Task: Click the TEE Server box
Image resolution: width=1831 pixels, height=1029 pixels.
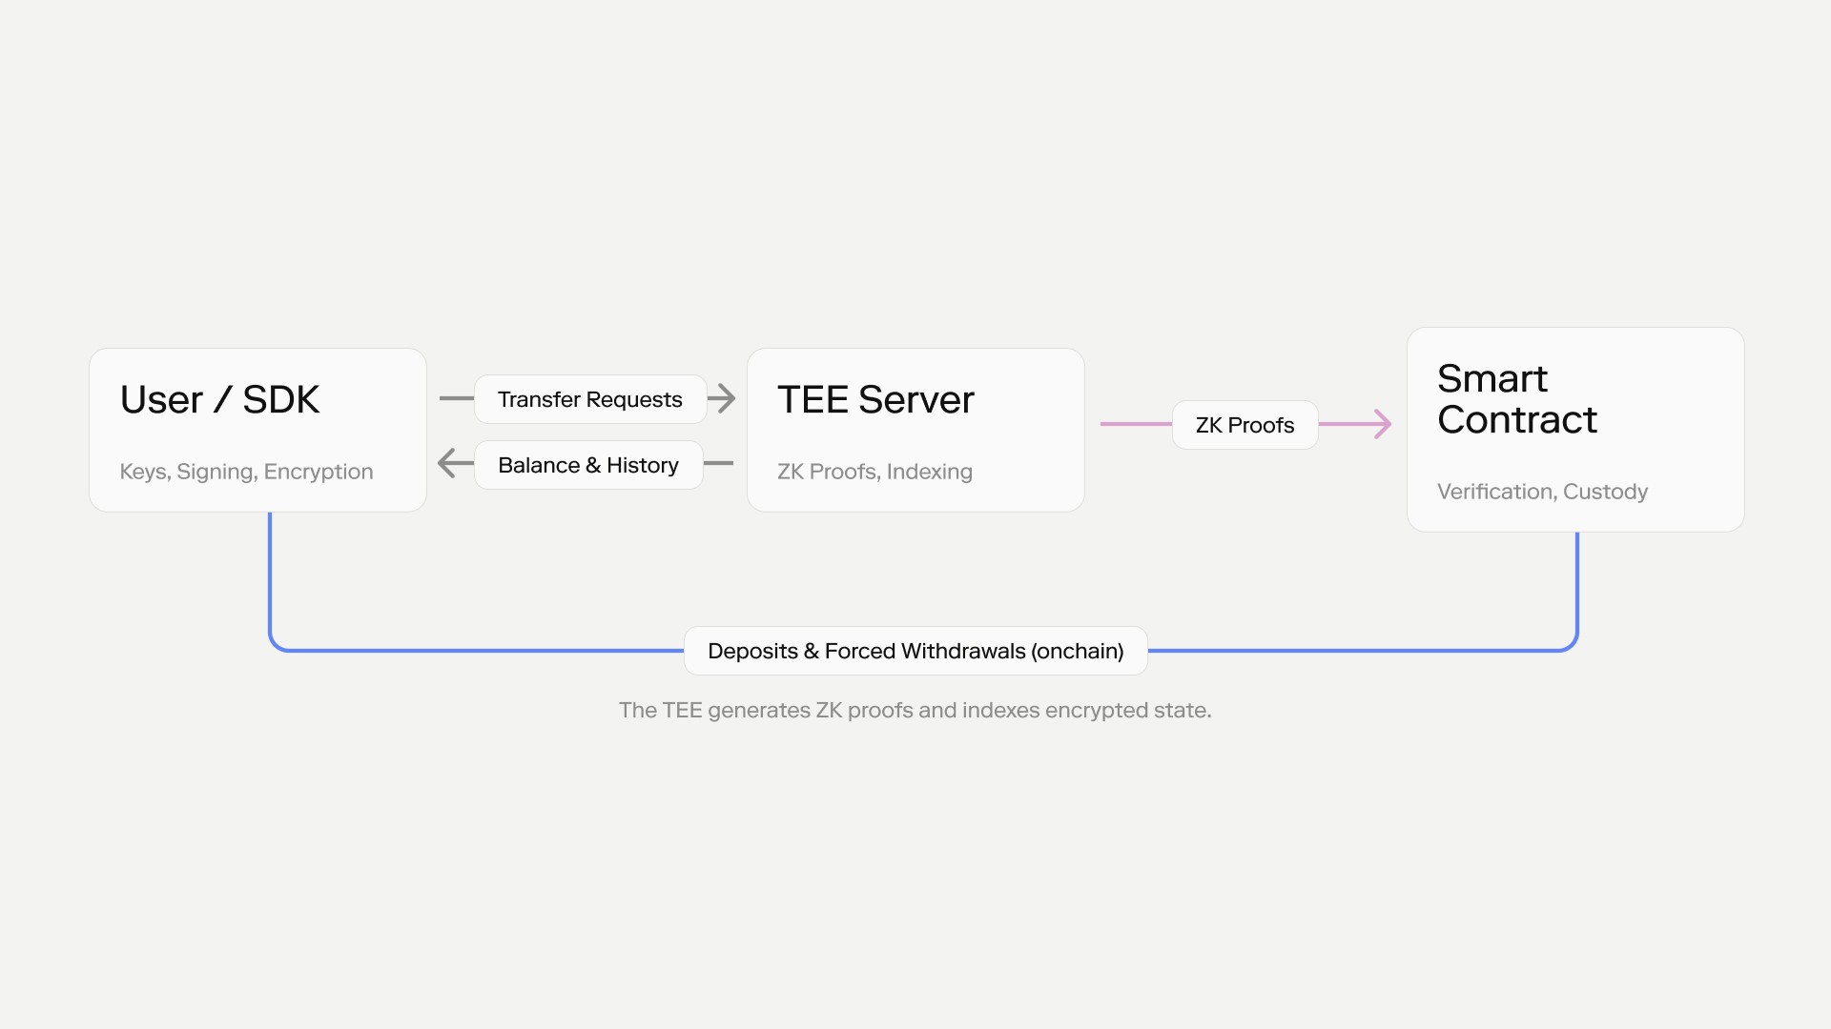Action: pyautogui.click(x=914, y=430)
